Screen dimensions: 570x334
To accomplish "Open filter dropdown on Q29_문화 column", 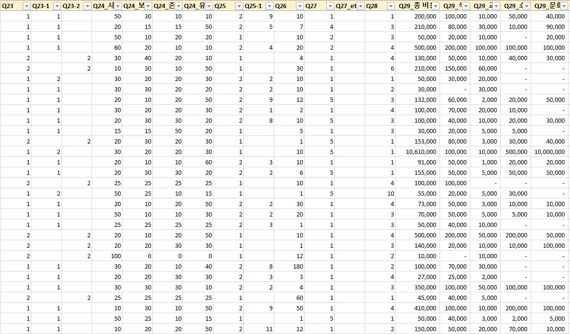I will click(564, 6).
